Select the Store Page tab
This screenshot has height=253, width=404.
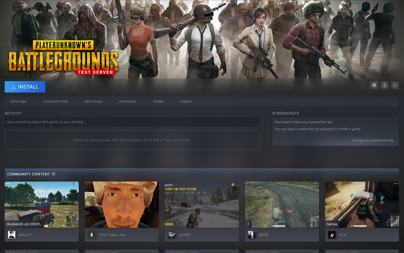click(18, 101)
